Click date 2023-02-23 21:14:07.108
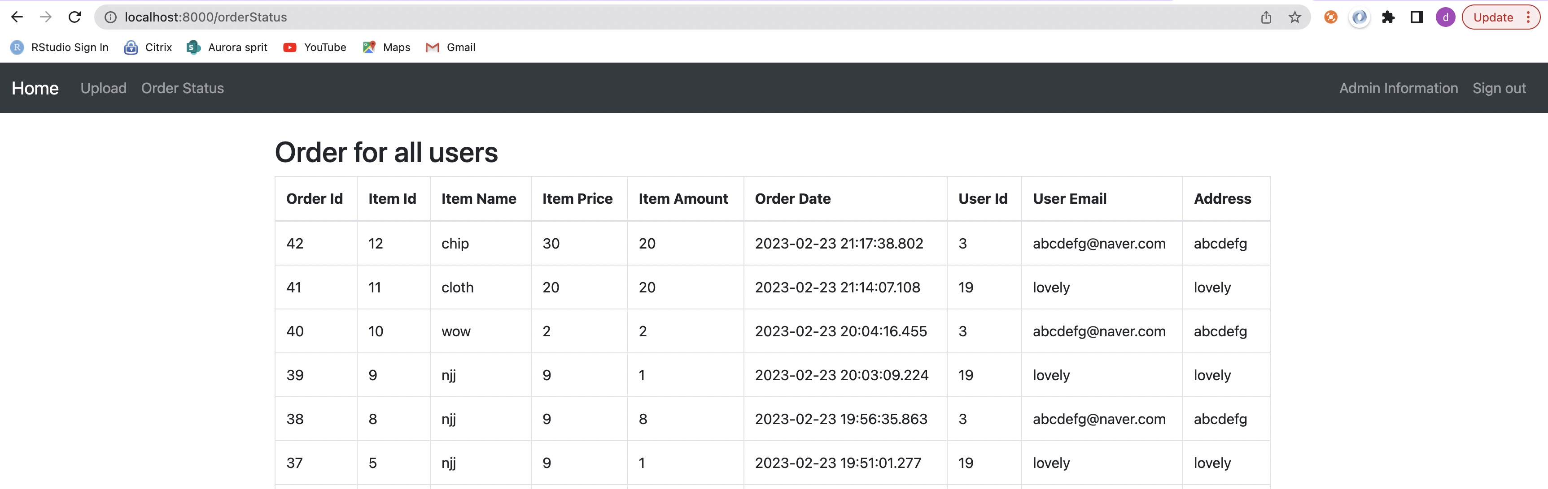This screenshot has height=489, width=1548. click(837, 287)
